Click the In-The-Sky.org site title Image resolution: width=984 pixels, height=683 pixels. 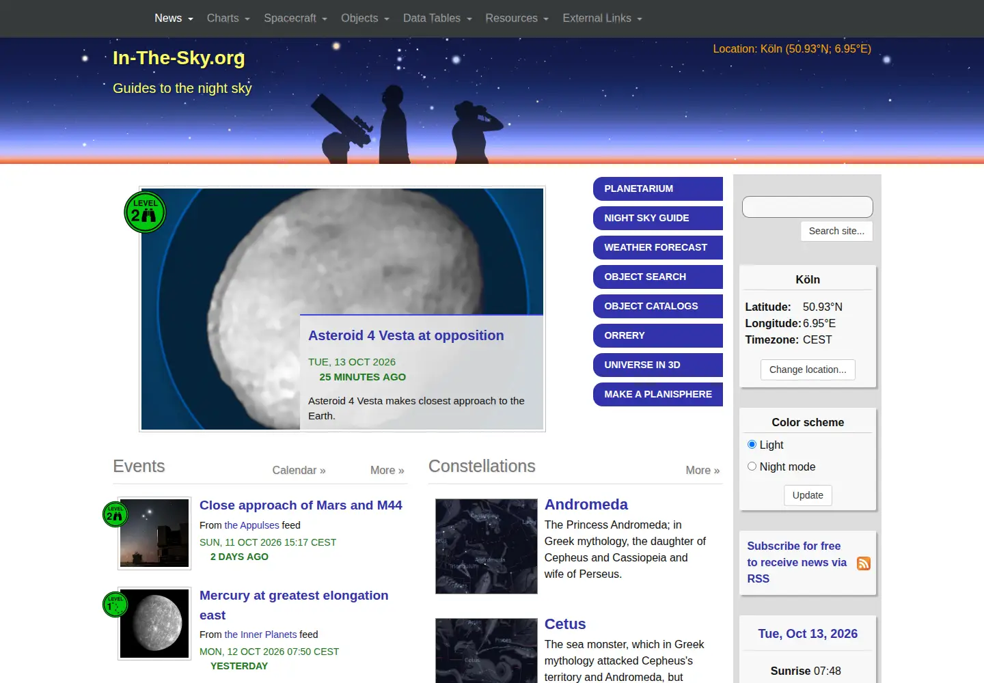179,58
